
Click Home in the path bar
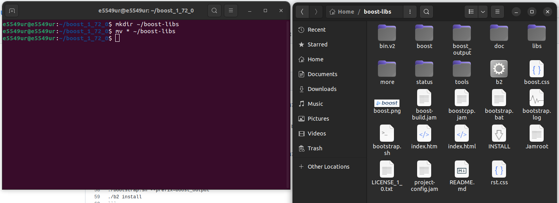tap(341, 12)
